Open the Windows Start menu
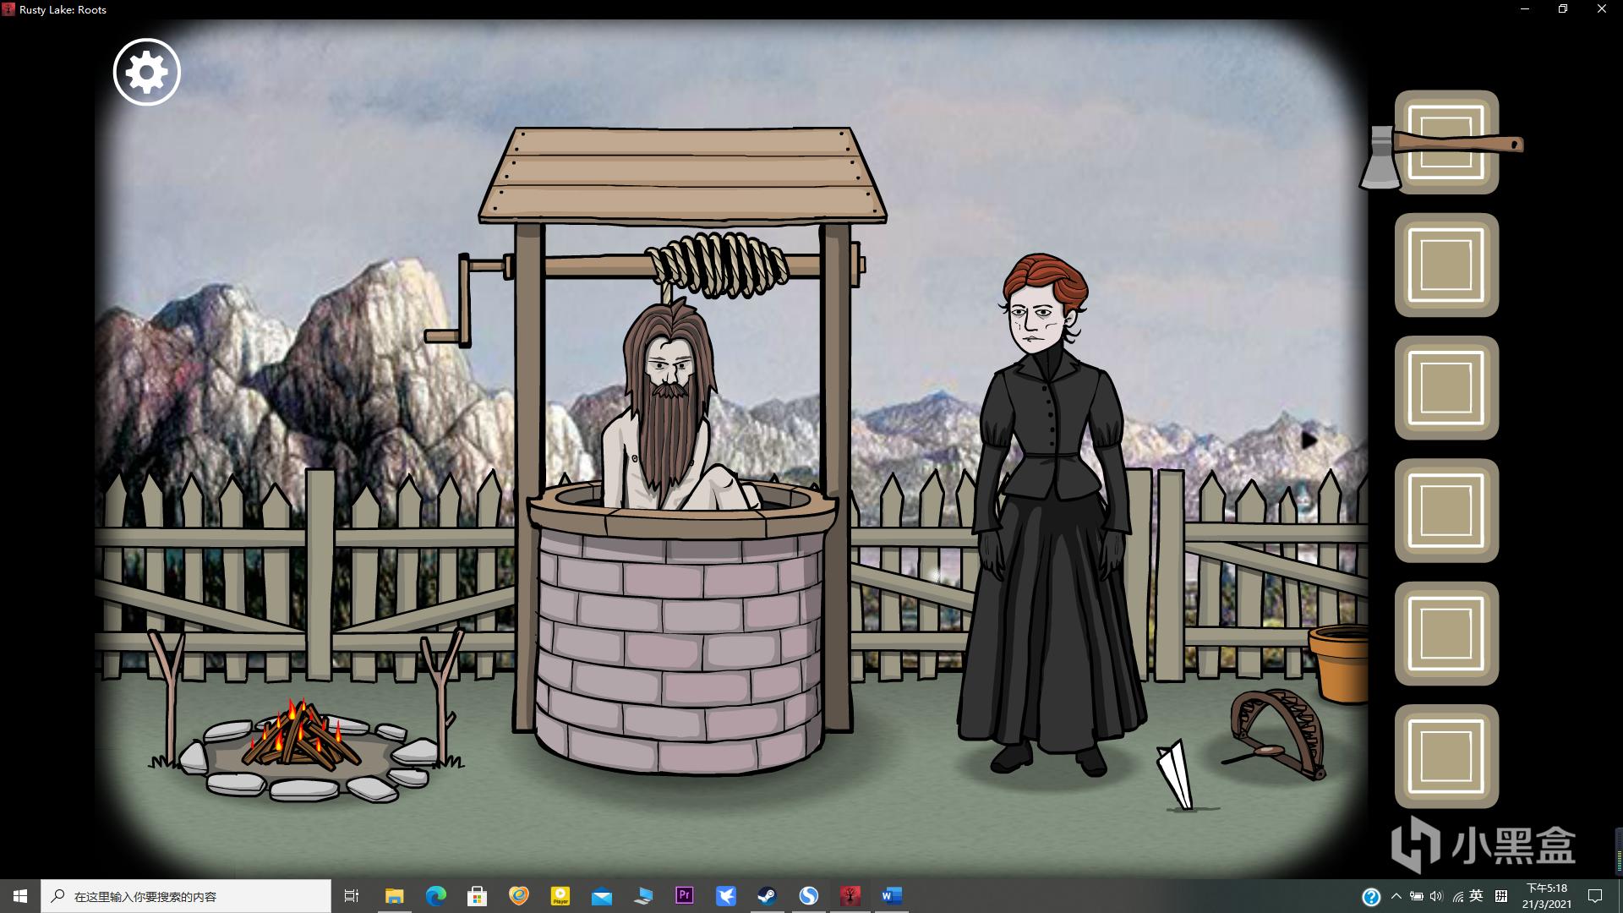Screen dimensions: 1623x913 coord(20,896)
